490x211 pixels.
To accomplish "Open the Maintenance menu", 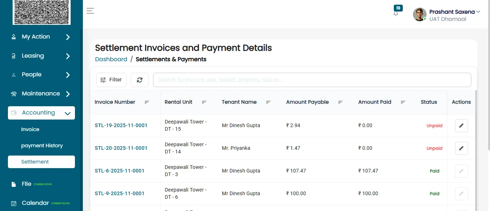I will (x=41, y=94).
